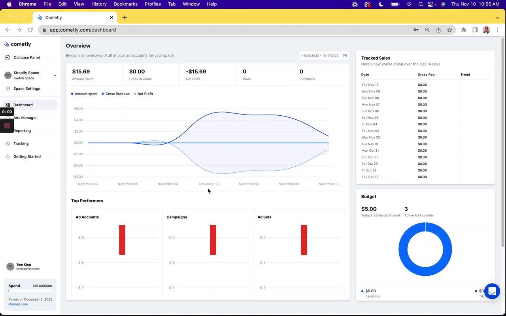Open the chat support bubble icon

tap(492, 292)
